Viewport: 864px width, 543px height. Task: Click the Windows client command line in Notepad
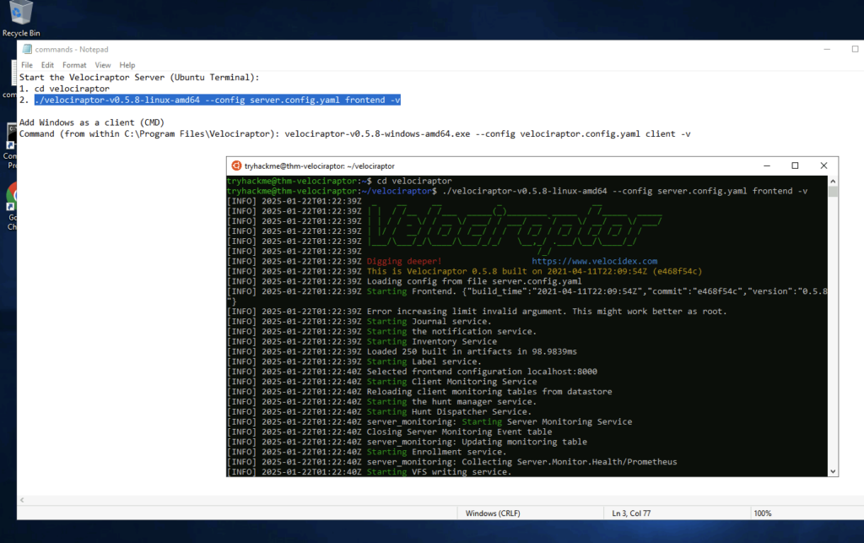coord(355,134)
